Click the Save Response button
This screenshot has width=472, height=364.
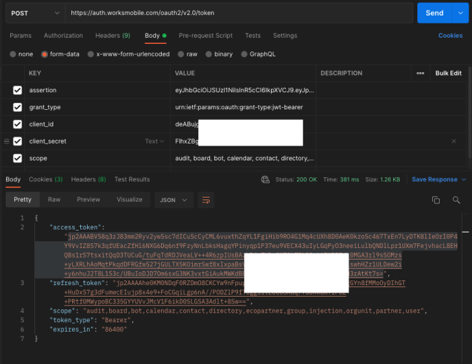pyautogui.click(x=434, y=179)
